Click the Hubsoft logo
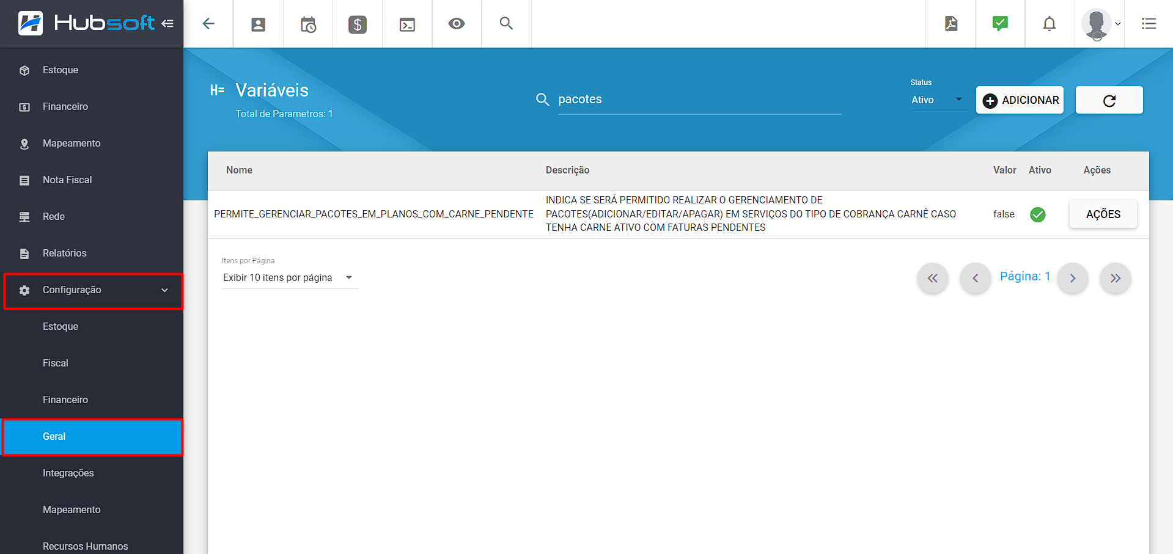1173x554 pixels. pos(86,23)
